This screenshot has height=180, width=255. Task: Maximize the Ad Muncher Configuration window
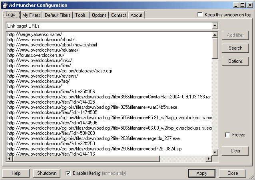(242, 5)
